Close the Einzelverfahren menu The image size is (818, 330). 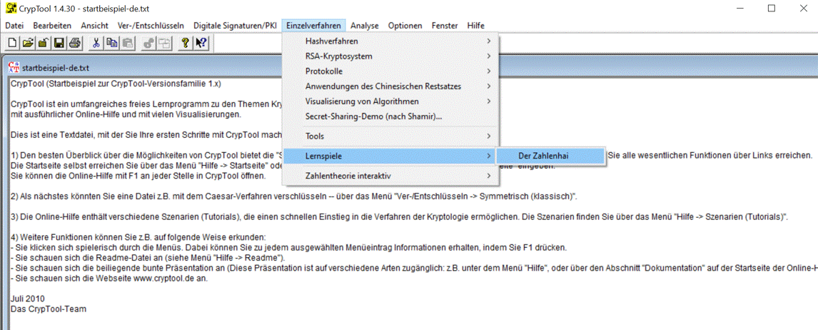click(313, 25)
